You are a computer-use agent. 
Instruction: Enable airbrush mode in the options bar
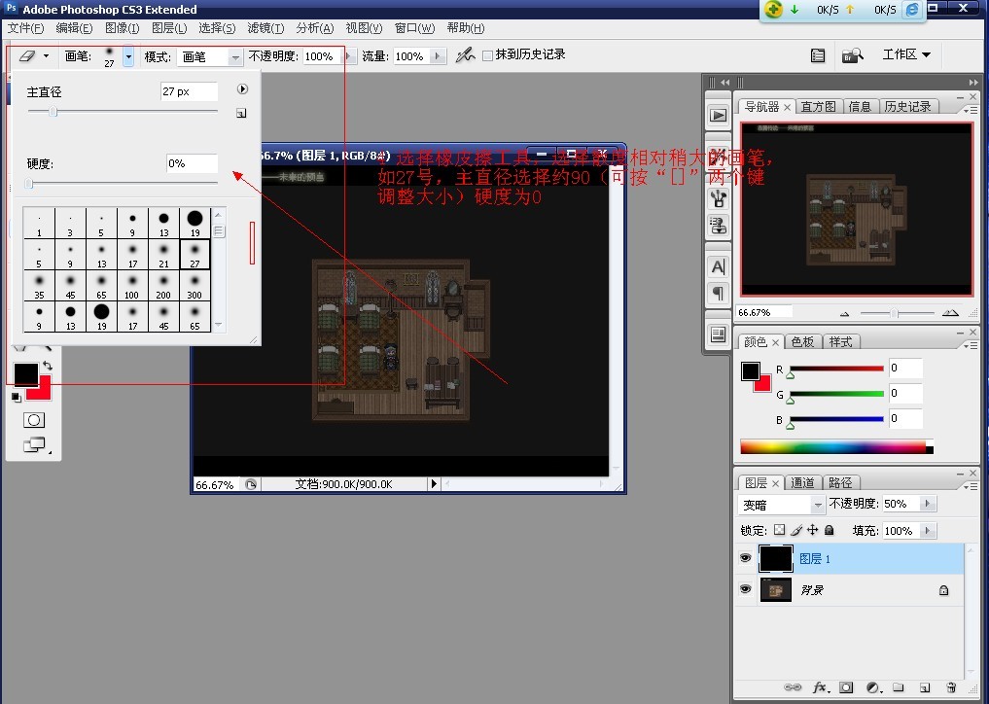465,55
